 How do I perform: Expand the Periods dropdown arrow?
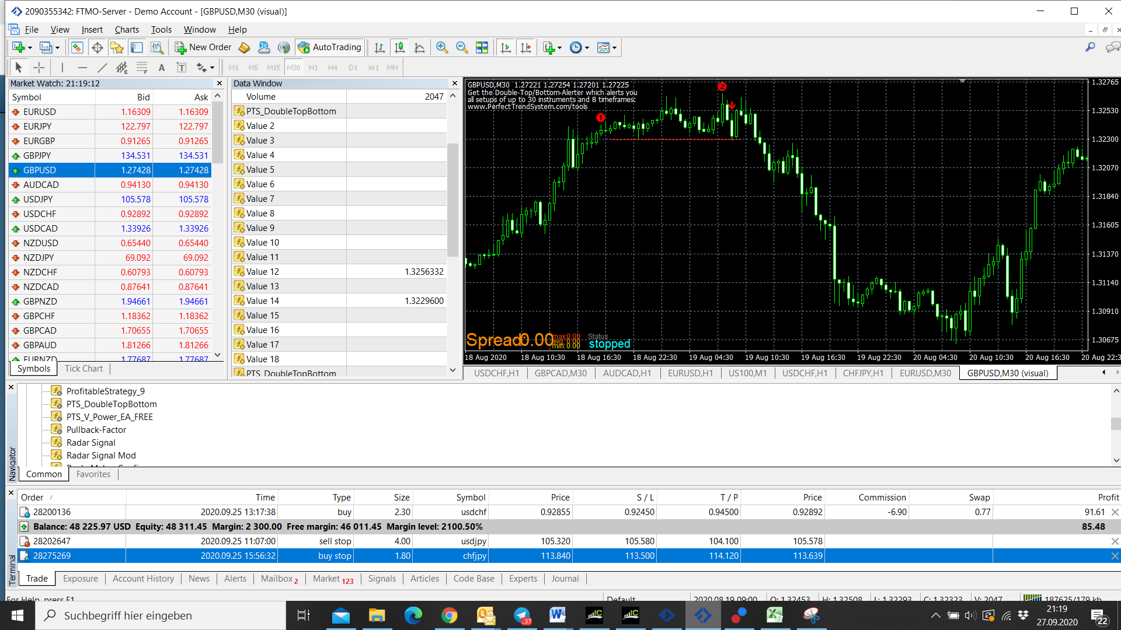587,48
